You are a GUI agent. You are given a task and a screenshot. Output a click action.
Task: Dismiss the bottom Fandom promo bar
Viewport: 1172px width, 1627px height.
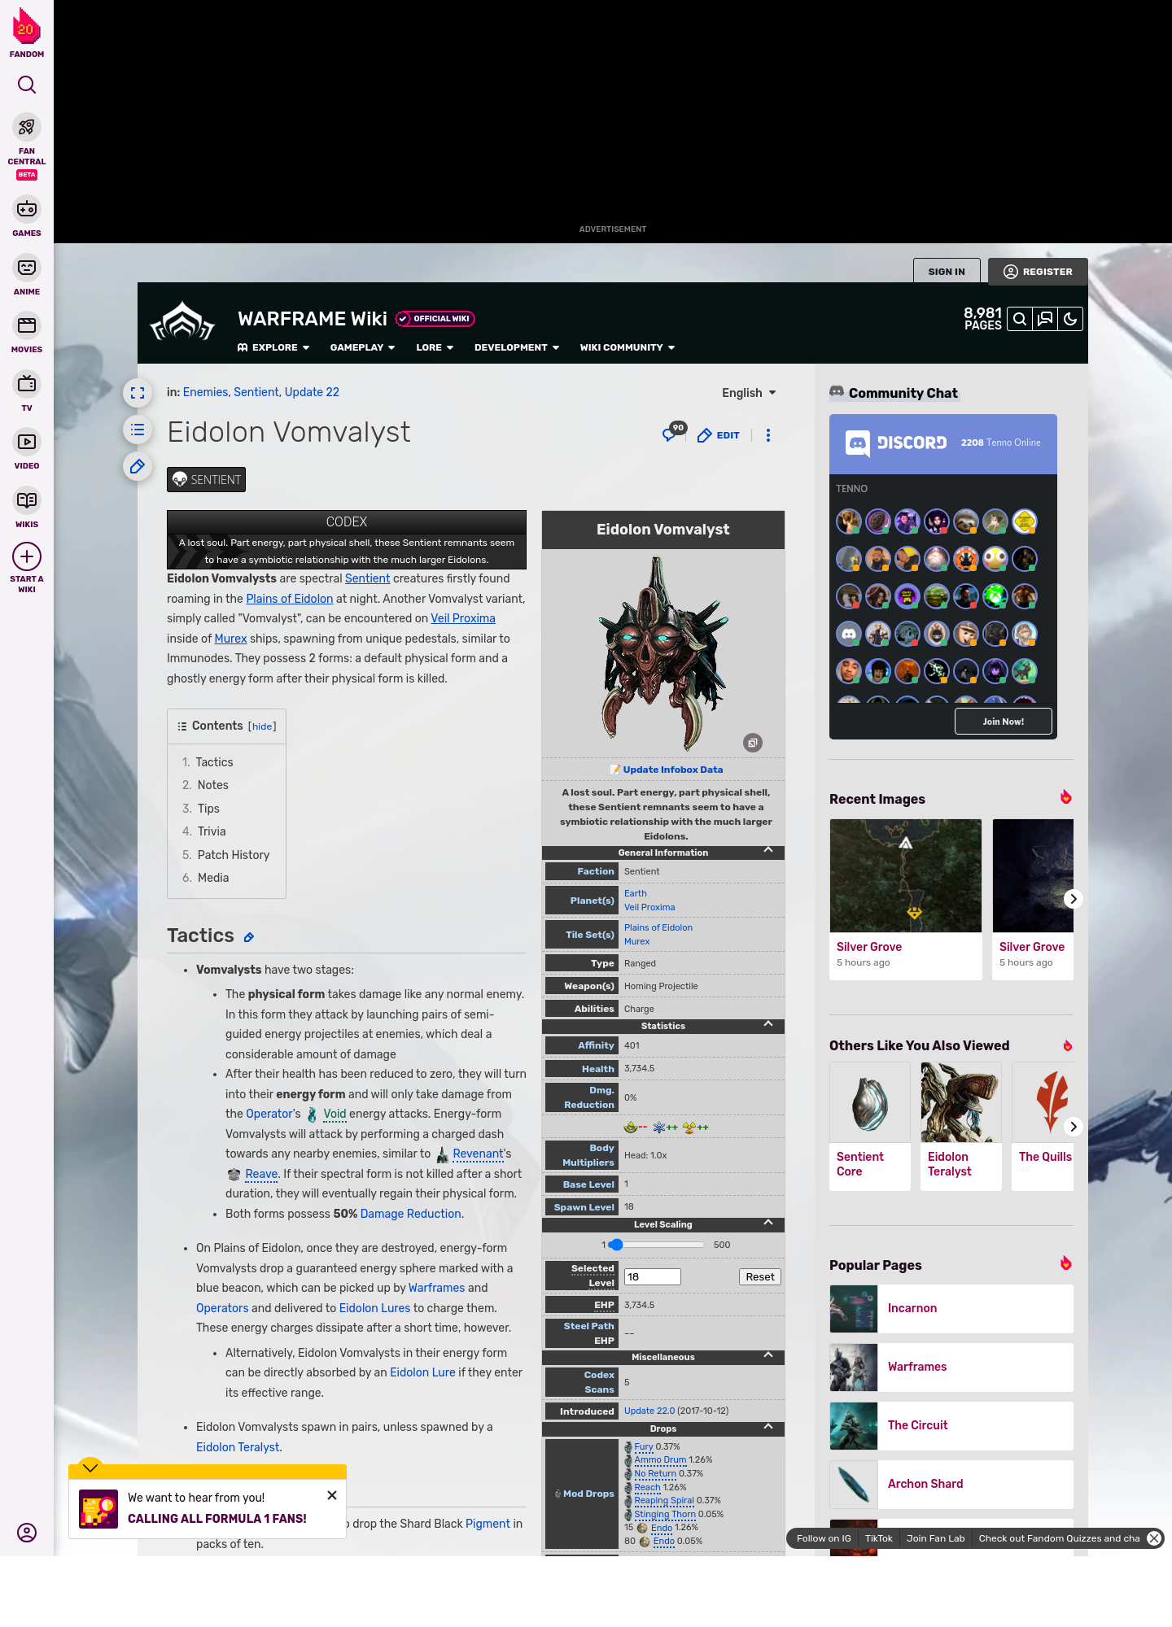tap(1154, 1538)
